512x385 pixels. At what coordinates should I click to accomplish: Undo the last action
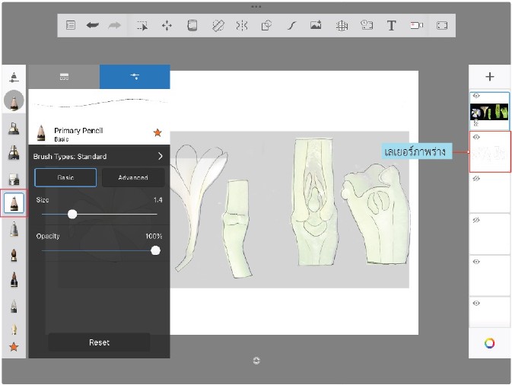pyautogui.click(x=93, y=25)
